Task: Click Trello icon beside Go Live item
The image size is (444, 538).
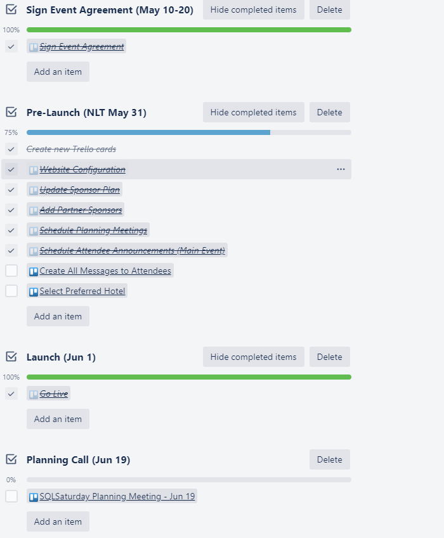Action: coord(34,394)
